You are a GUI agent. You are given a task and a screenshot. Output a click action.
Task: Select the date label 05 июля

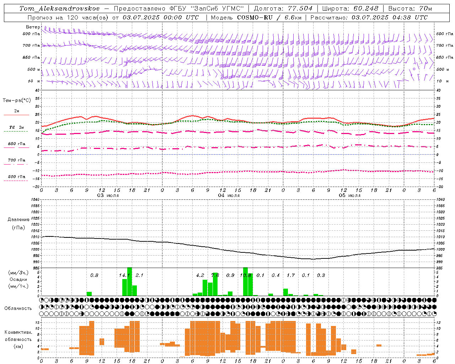point(350,196)
